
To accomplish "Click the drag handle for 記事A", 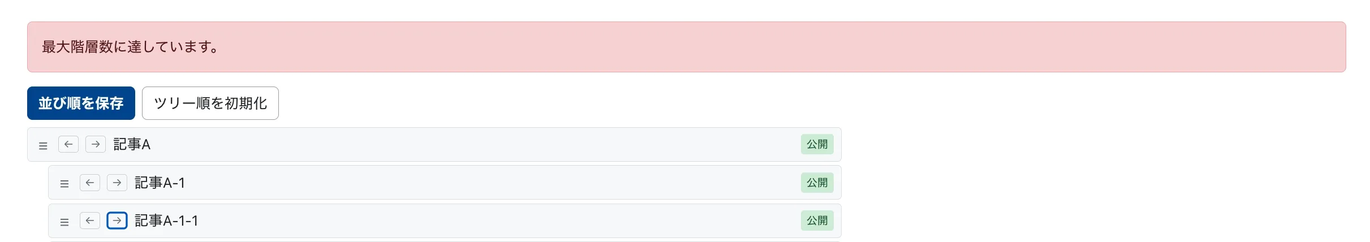I will tap(43, 145).
